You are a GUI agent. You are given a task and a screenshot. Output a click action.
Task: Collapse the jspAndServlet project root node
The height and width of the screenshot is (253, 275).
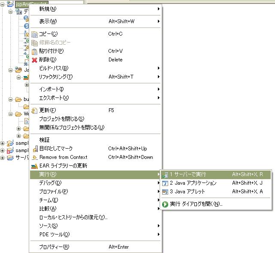(3, 4)
